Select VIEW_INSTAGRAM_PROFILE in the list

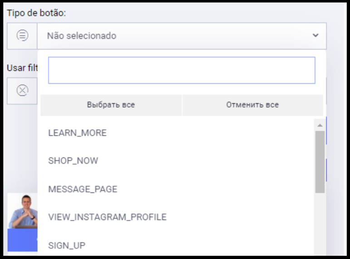pos(175,217)
